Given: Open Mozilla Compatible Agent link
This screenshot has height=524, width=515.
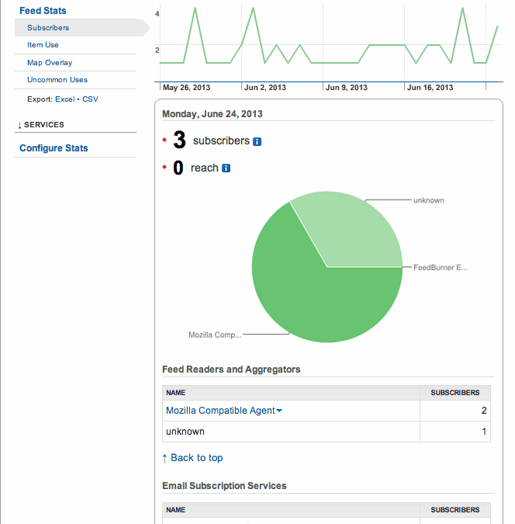Looking at the screenshot, I should [x=220, y=411].
